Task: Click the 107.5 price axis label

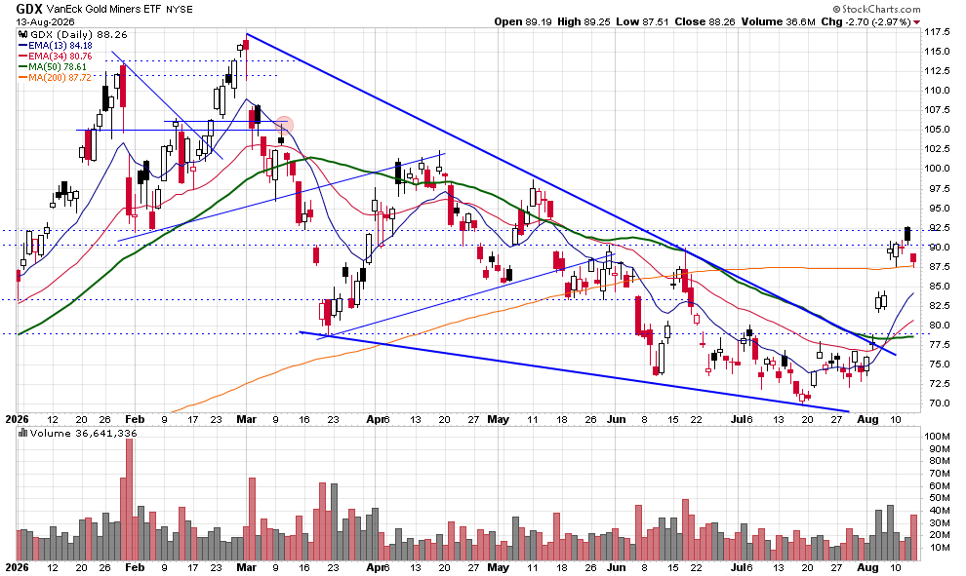Action: point(937,109)
